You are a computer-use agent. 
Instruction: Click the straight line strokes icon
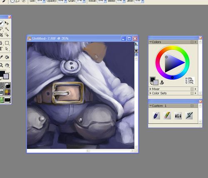(x=17, y=1)
